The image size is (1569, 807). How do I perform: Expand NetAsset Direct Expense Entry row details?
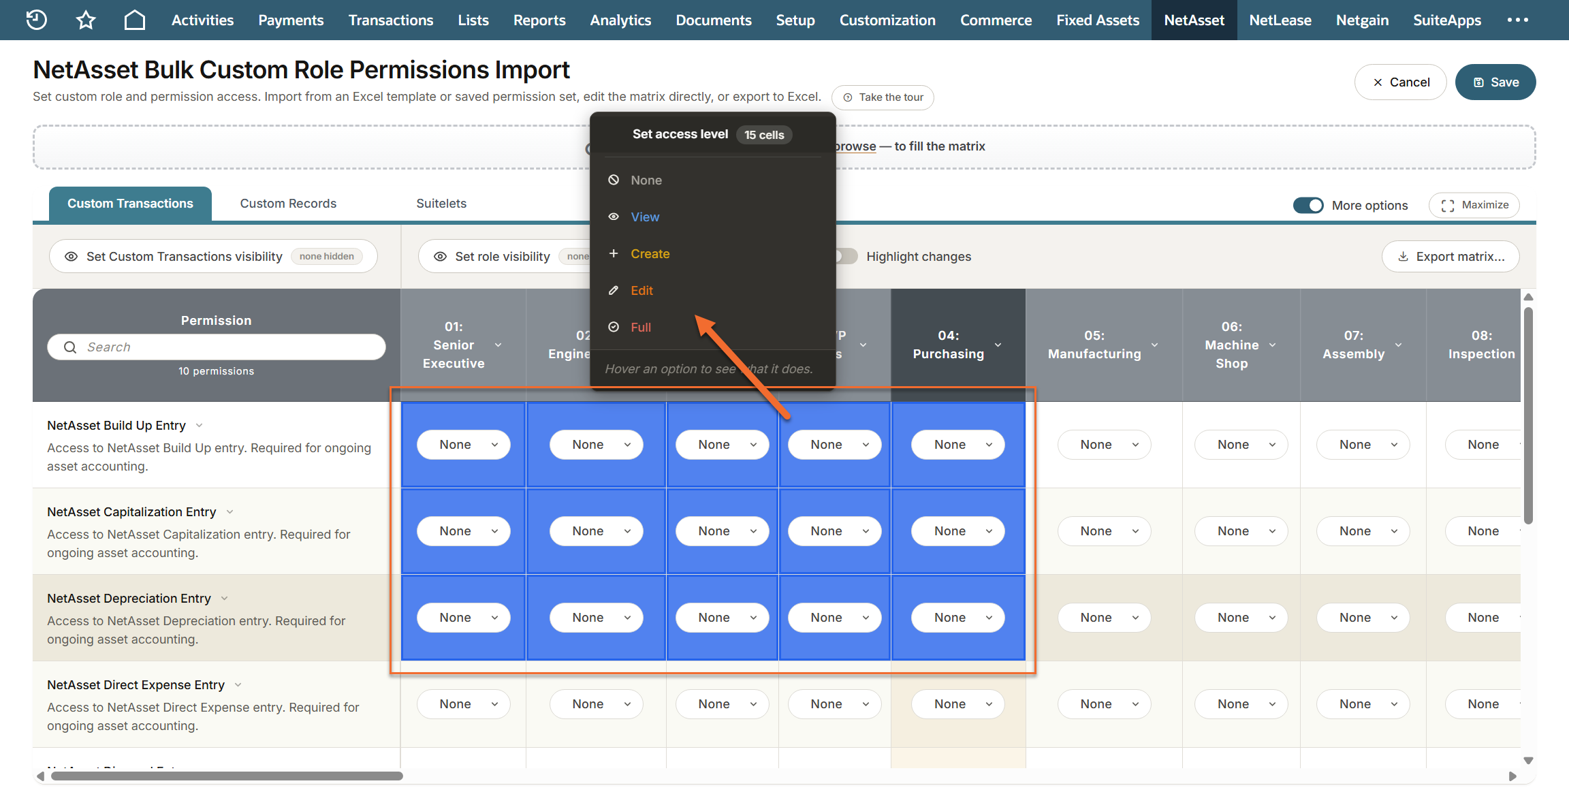click(238, 685)
